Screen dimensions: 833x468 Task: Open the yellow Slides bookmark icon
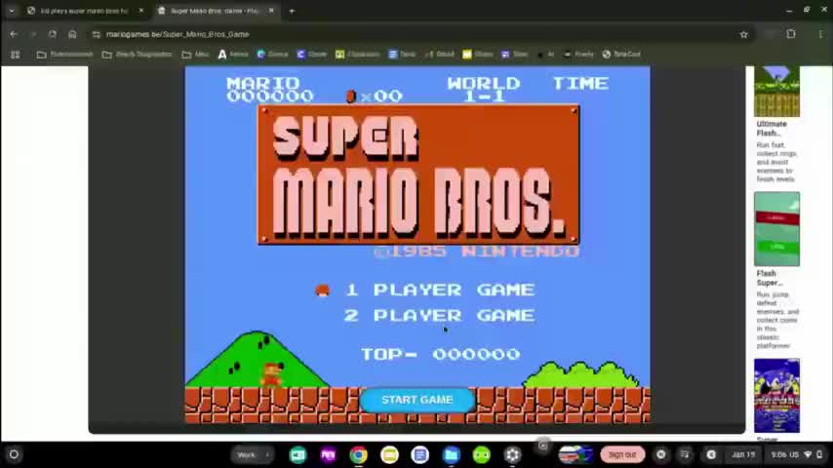[478, 55]
